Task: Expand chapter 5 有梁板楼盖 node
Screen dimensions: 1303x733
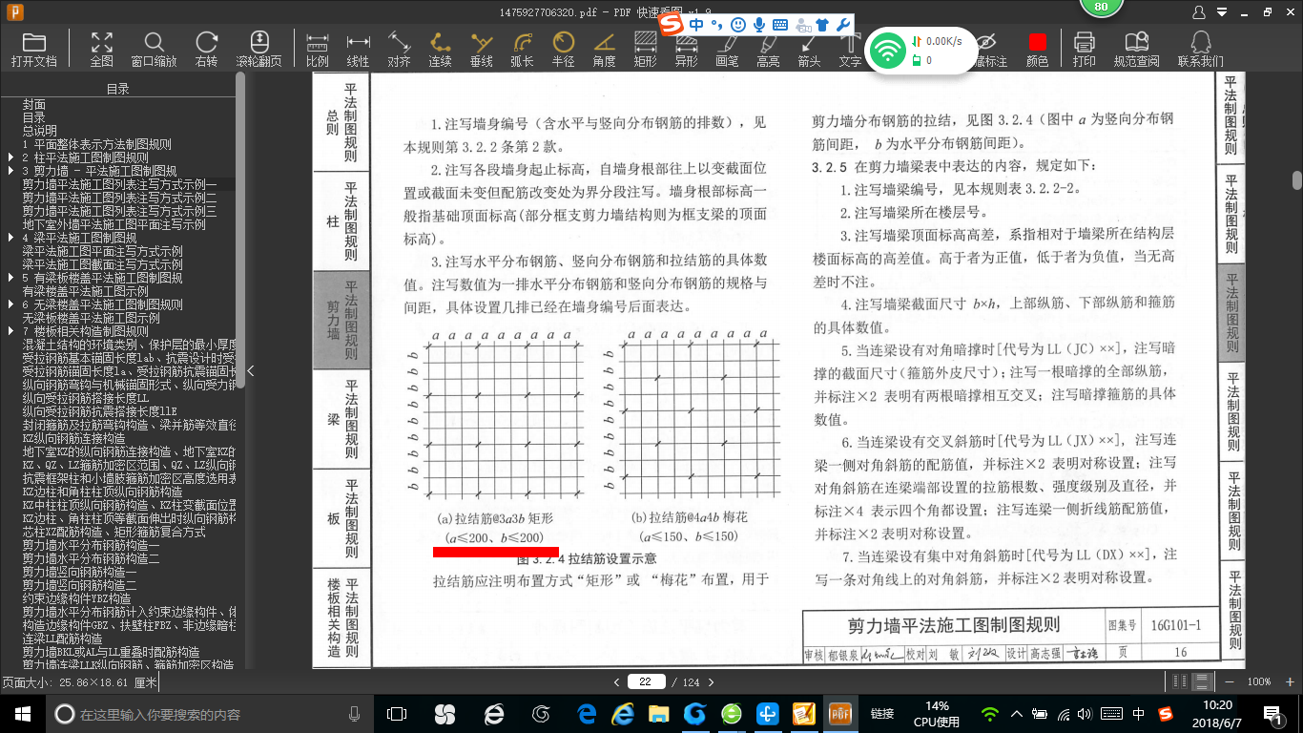Action: click(10, 277)
